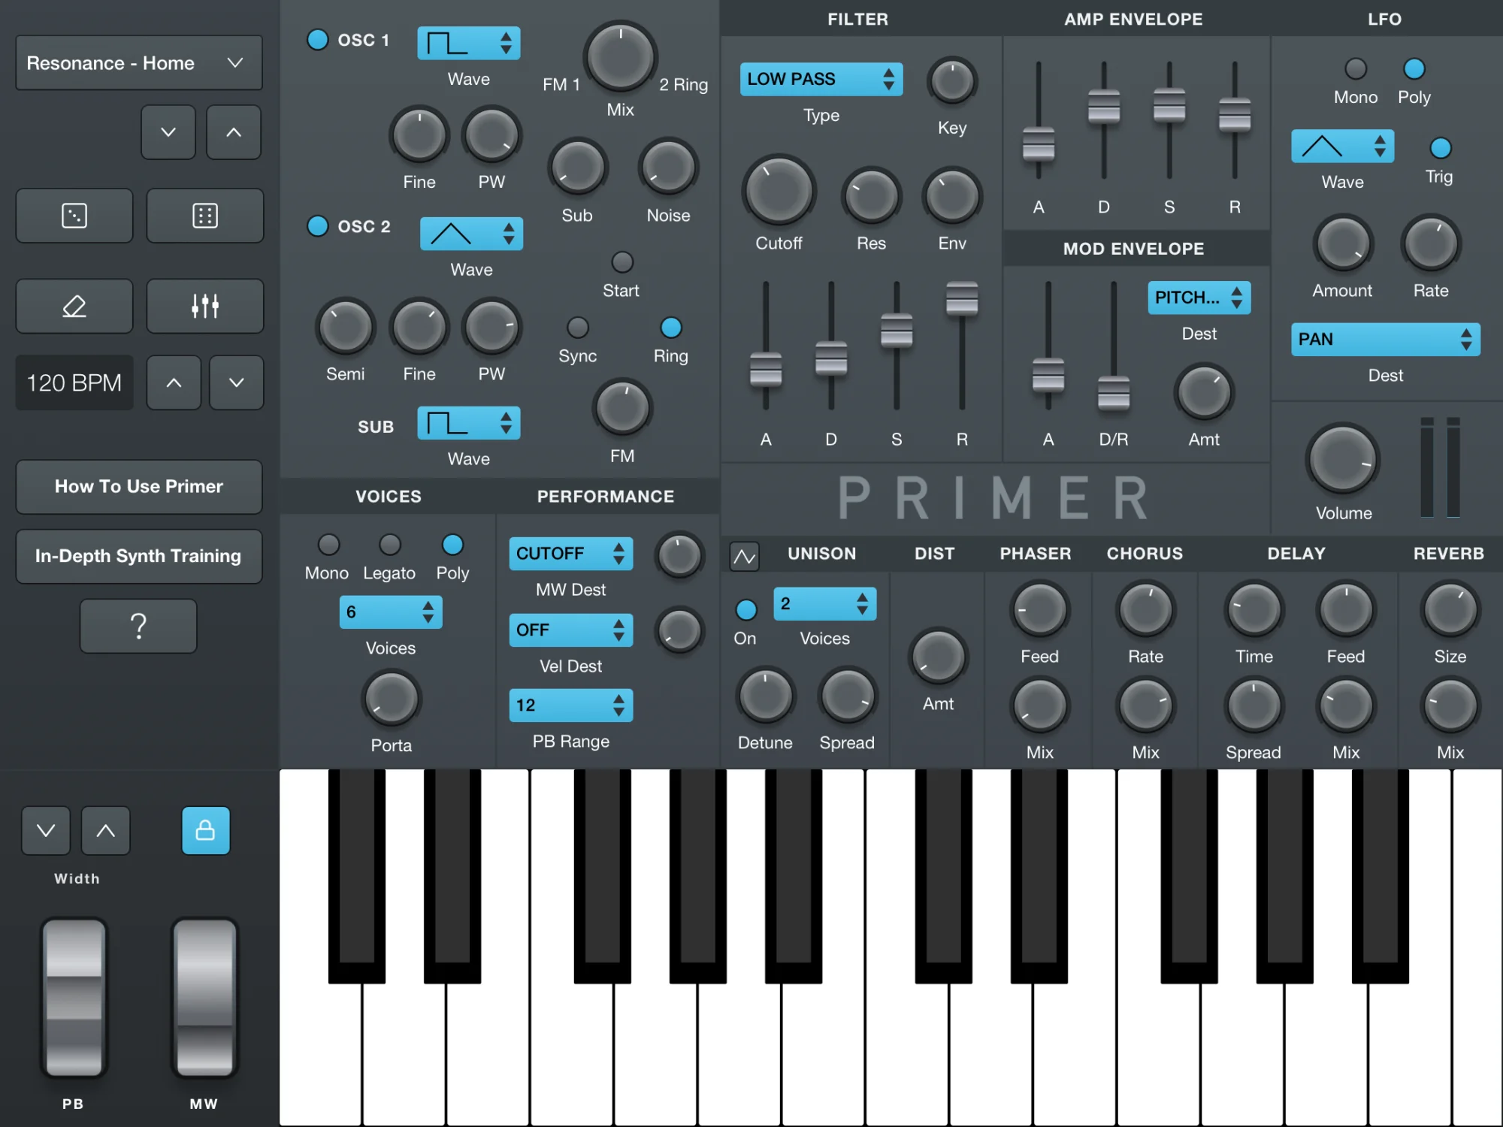Viewport: 1503px width, 1127px height.
Task: Click the LFO Rate knob
Action: click(1431, 244)
